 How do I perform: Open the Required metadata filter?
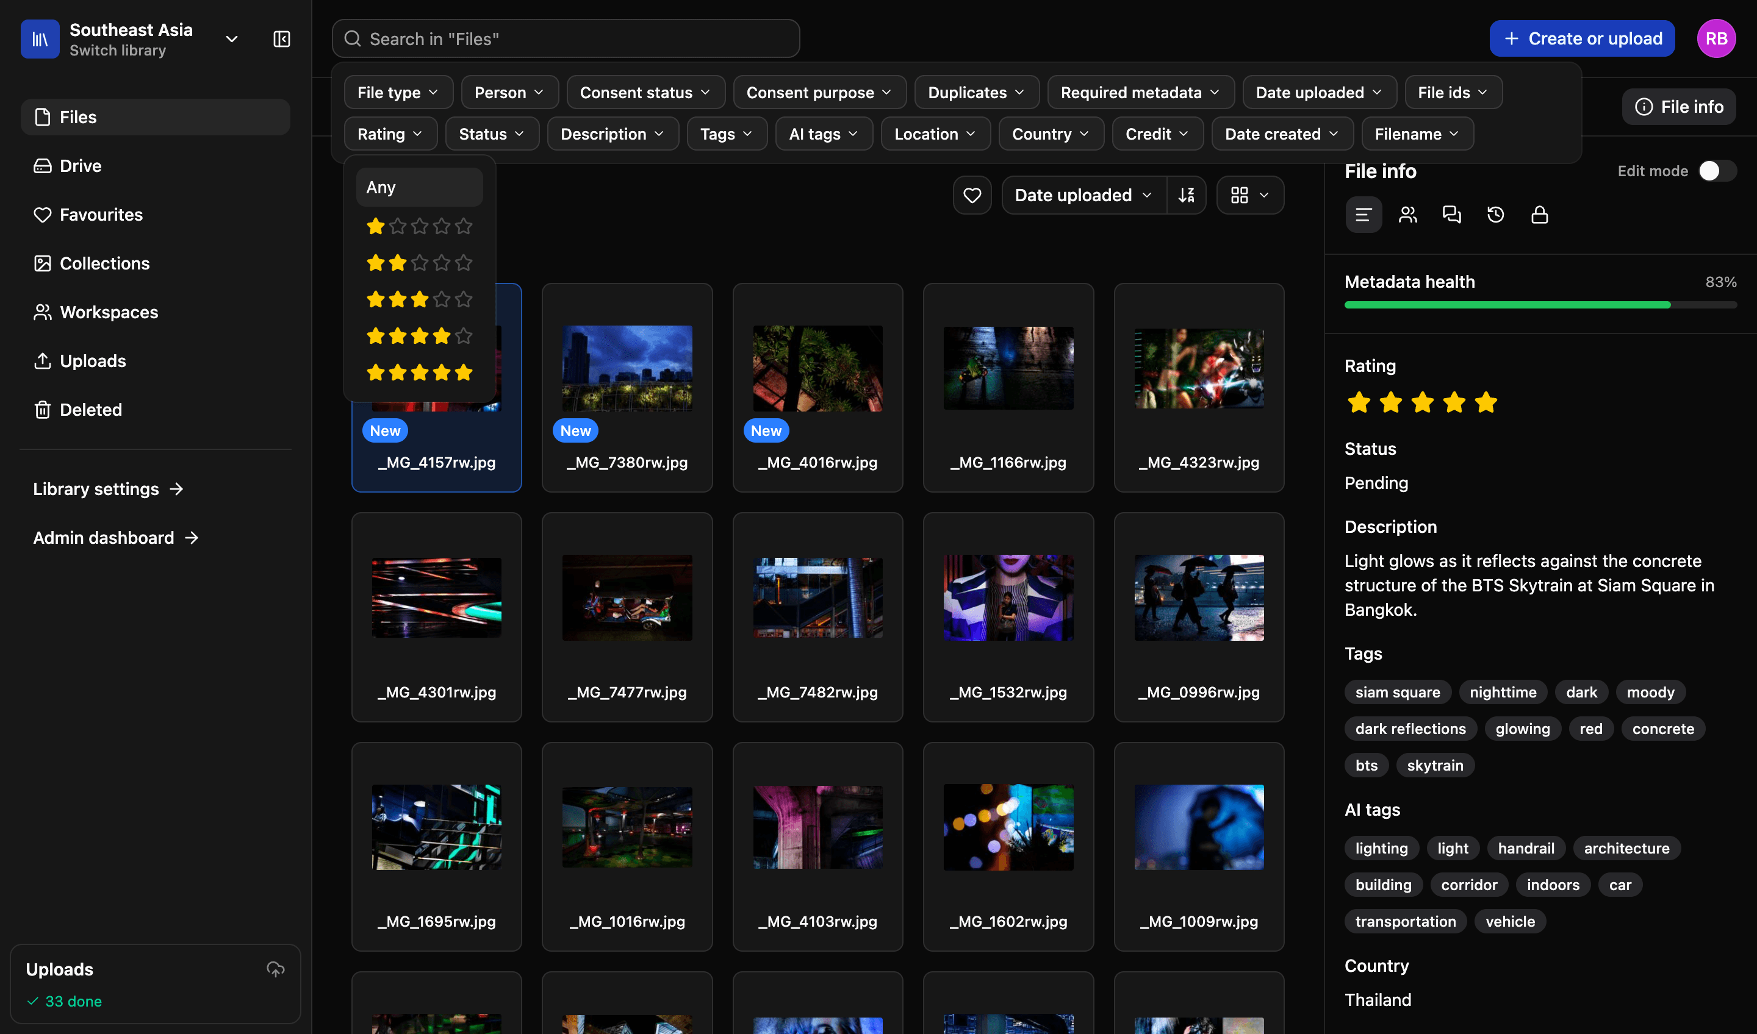pos(1140,92)
